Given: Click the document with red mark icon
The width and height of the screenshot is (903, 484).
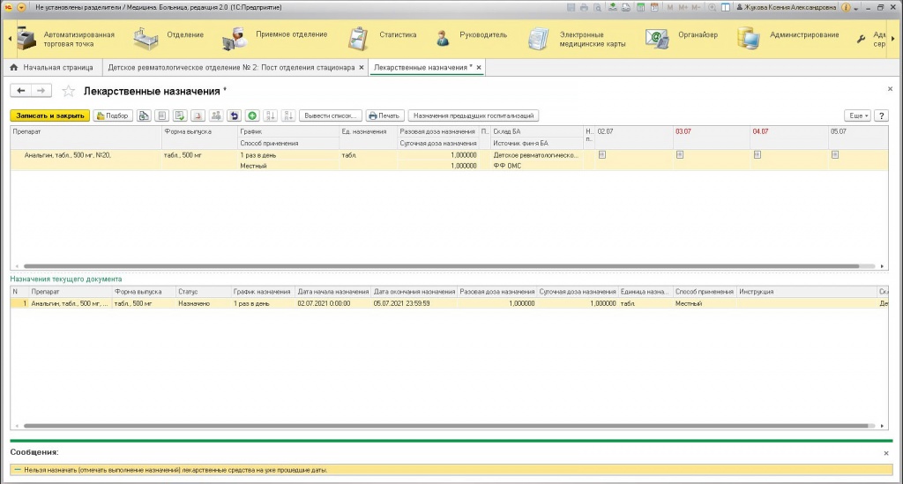Looking at the screenshot, I should pyautogui.click(x=198, y=115).
